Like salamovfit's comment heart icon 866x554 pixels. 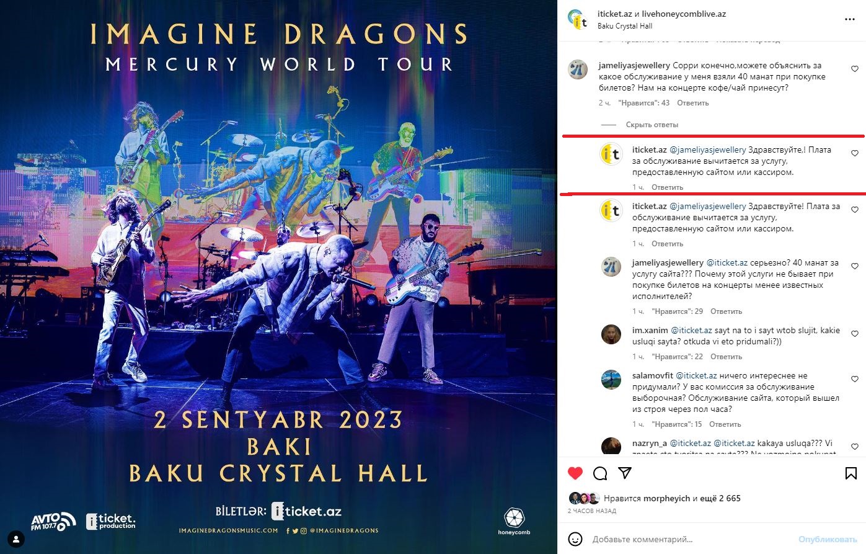click(x=855, y=379)
